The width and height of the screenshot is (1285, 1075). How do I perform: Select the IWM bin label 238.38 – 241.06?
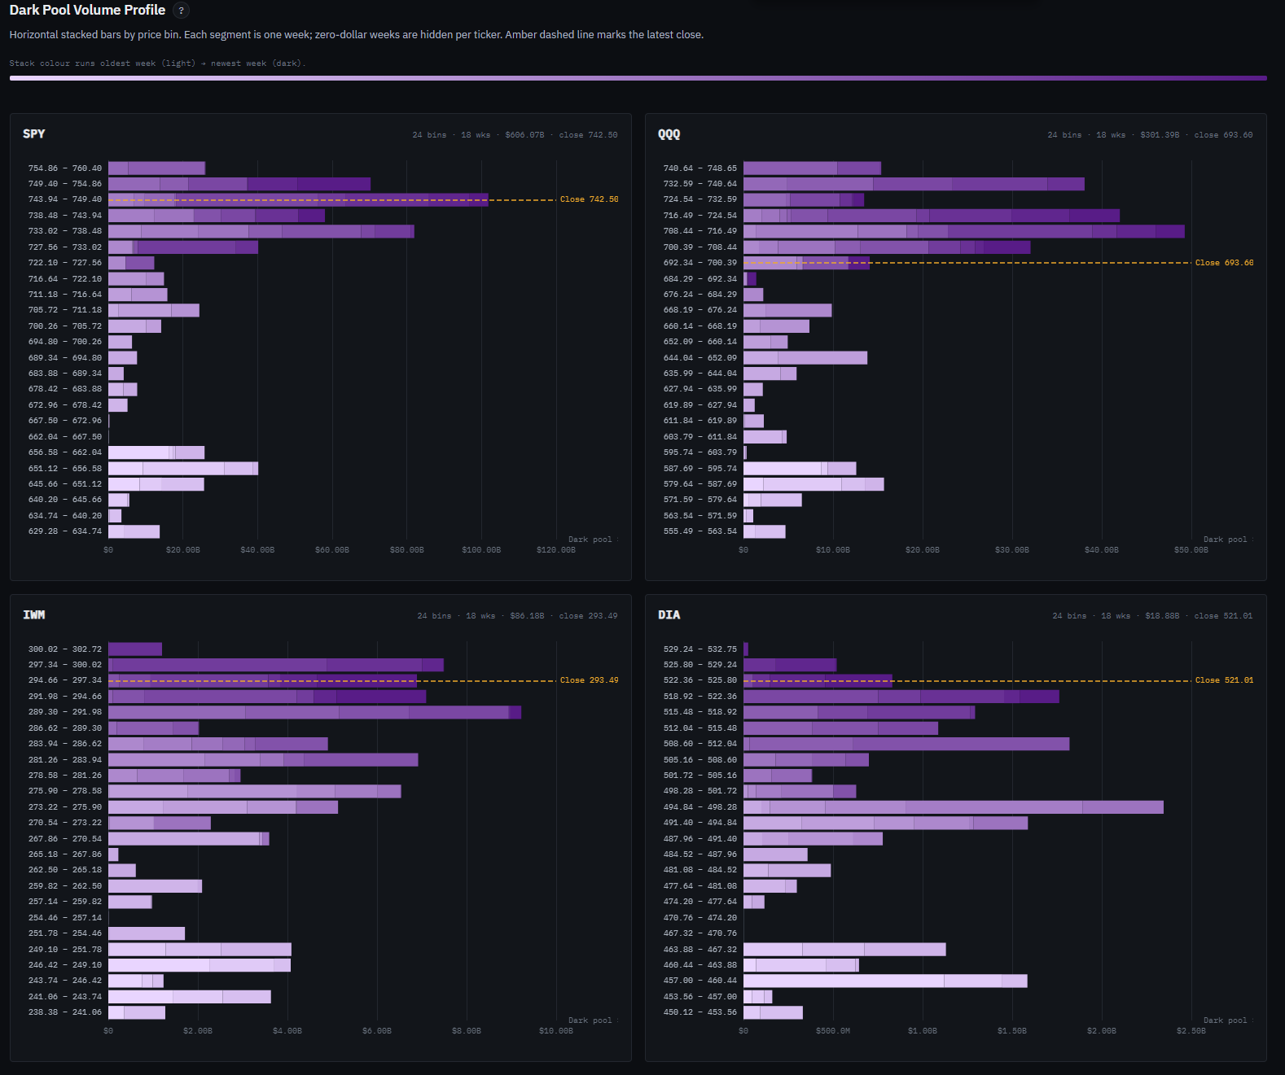click(x=65, y=1012)
